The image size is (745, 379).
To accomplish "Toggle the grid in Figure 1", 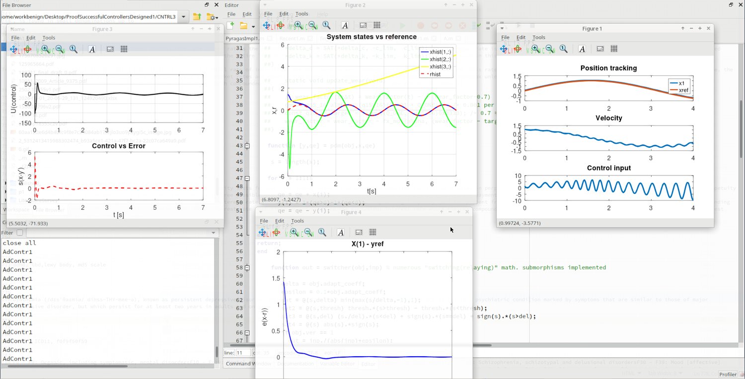I will pos(614,49).
